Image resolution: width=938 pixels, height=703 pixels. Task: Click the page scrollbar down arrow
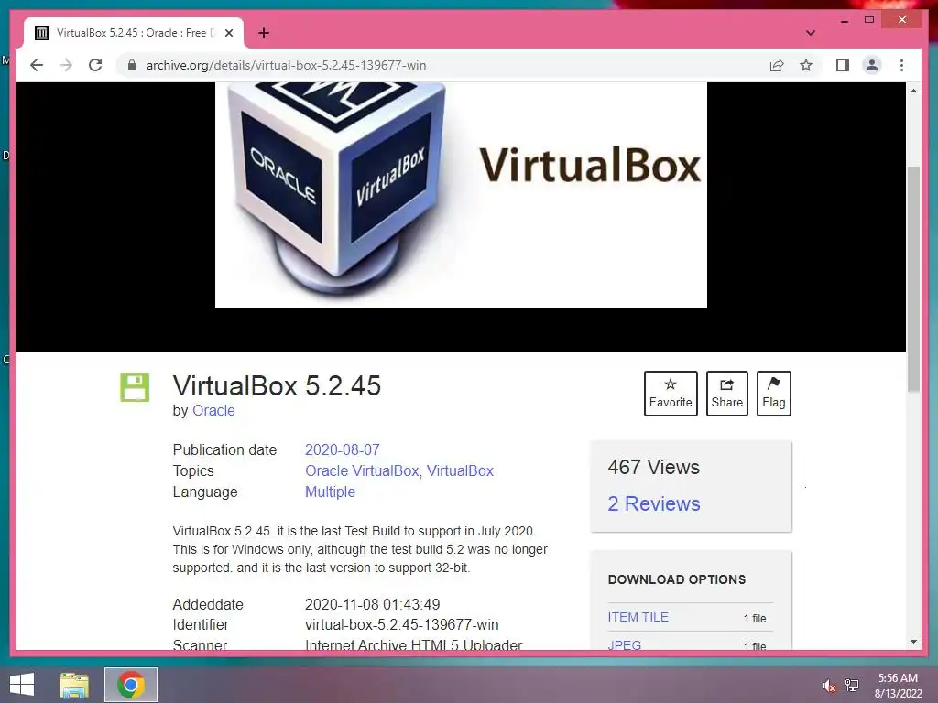pos(913,642)
